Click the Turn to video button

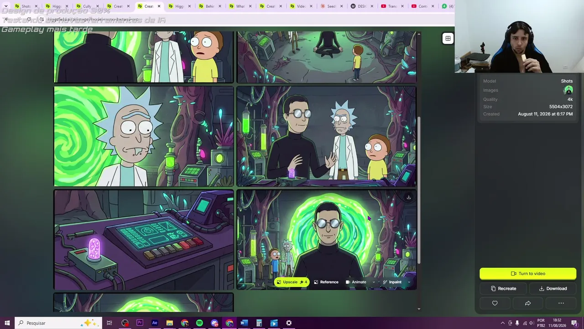[x=528, y=274]
